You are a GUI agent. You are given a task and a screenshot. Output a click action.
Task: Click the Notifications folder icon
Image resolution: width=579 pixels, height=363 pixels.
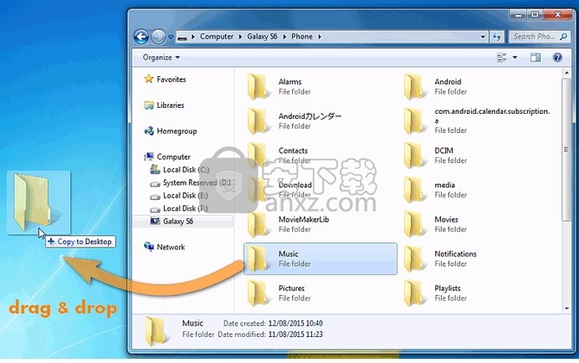tap(413, 258)
